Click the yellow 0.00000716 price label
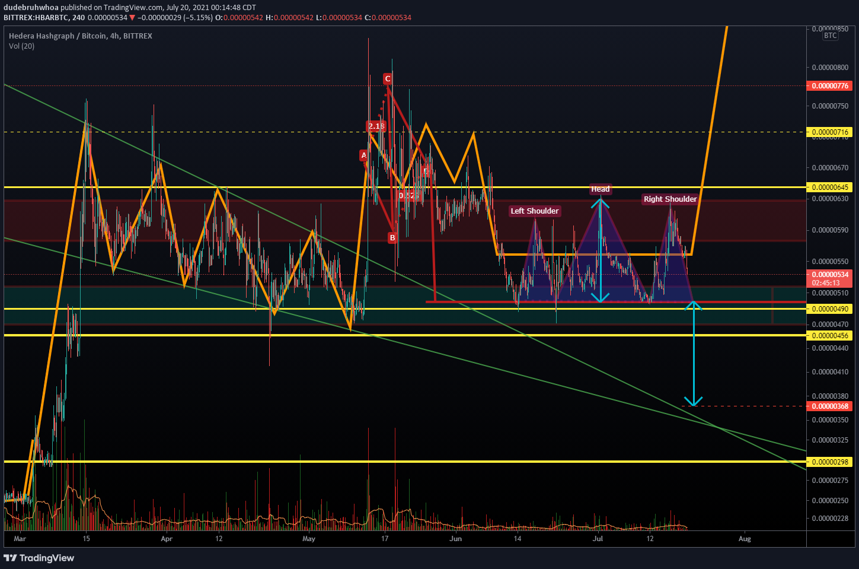 pyautogui.click(x=830, y=132)
